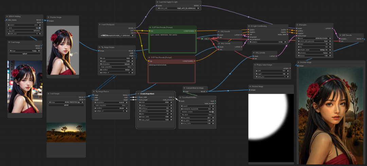367x166 pixels.
Task: Click the mask_inverted output socket on CreateShapeMask
Action: (173, 100)
